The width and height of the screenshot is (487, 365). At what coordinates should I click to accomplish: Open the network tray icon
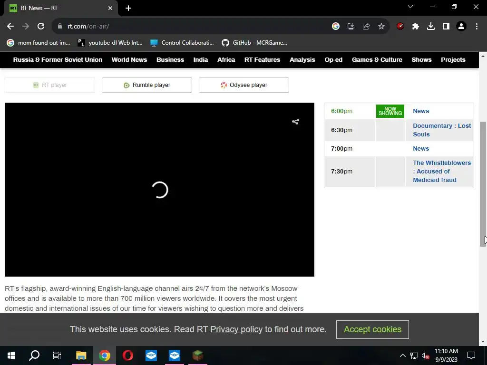click(414, 355)
